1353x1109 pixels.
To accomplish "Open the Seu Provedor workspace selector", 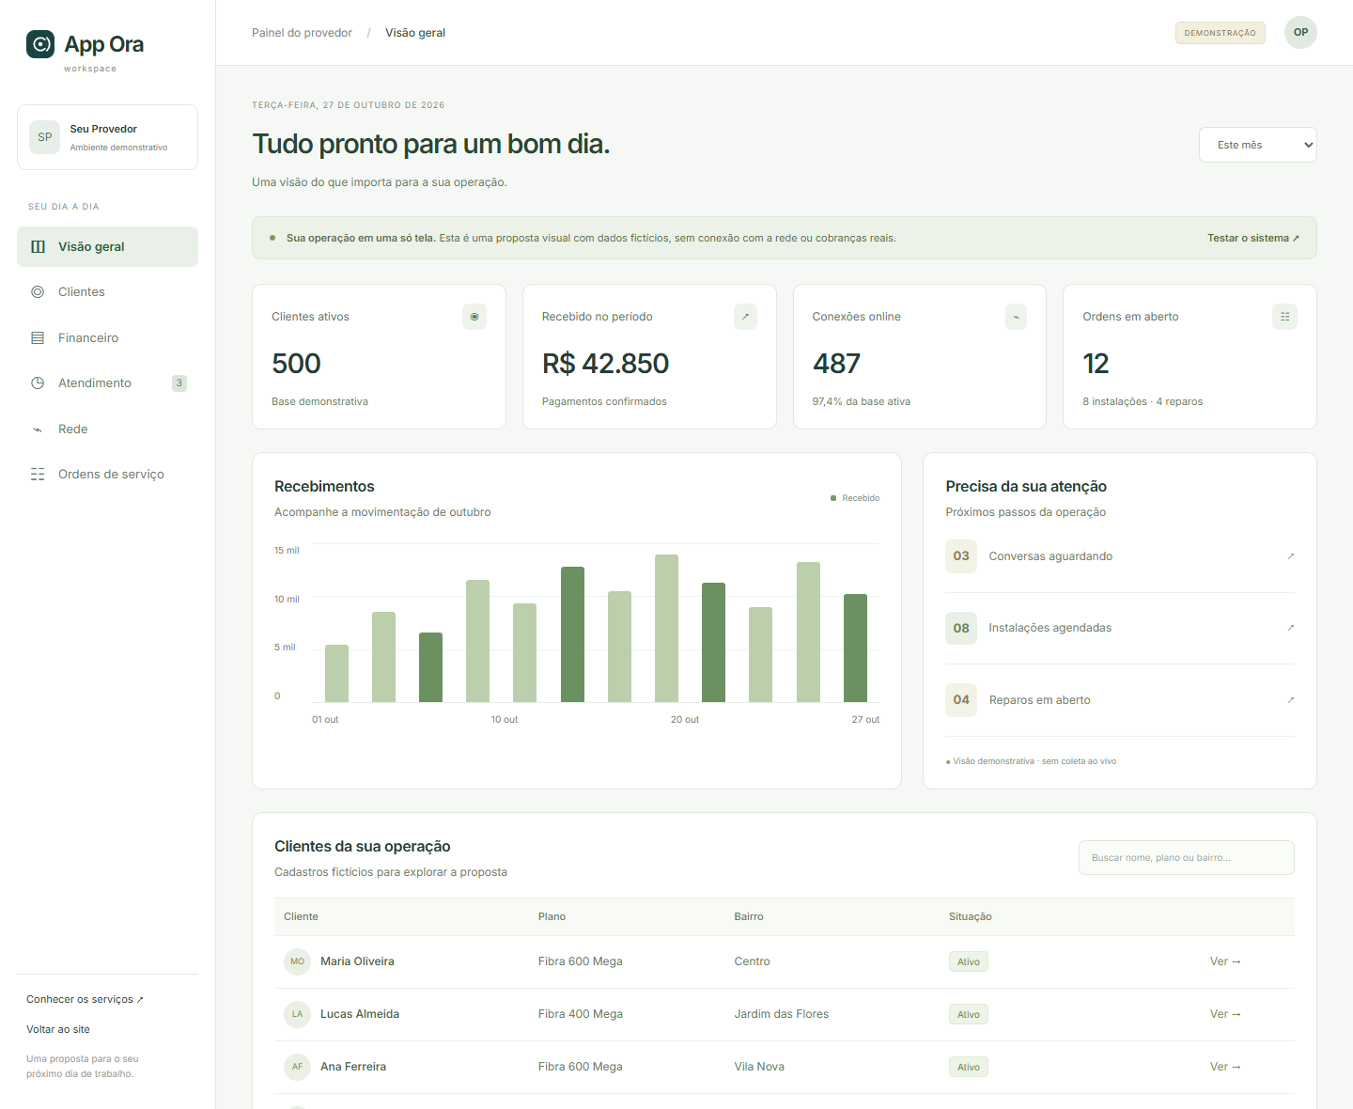I will coord(107,137).
